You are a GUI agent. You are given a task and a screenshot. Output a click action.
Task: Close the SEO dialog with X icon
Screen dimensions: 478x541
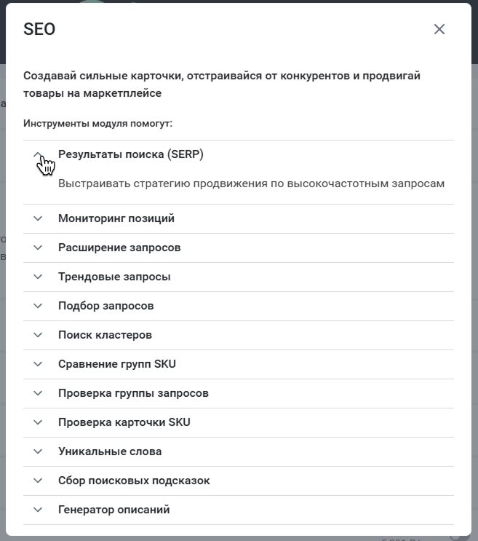click(439, 29)
